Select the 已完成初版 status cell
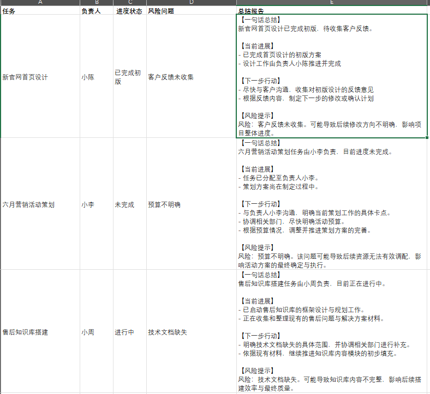Viewport: 430px width, 394px height. (x=130, y=76)
